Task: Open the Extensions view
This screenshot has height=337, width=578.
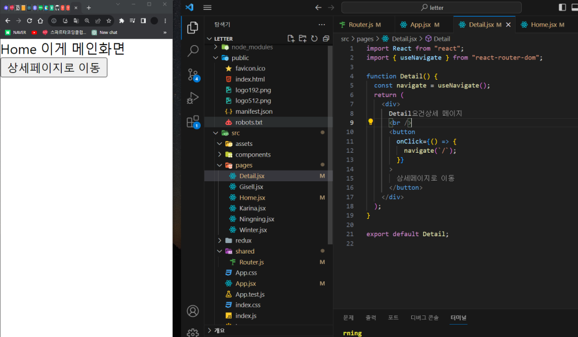Action: point(193,122)
